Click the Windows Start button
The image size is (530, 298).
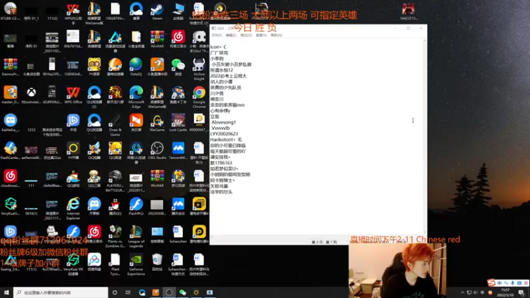tap(7, 292)
